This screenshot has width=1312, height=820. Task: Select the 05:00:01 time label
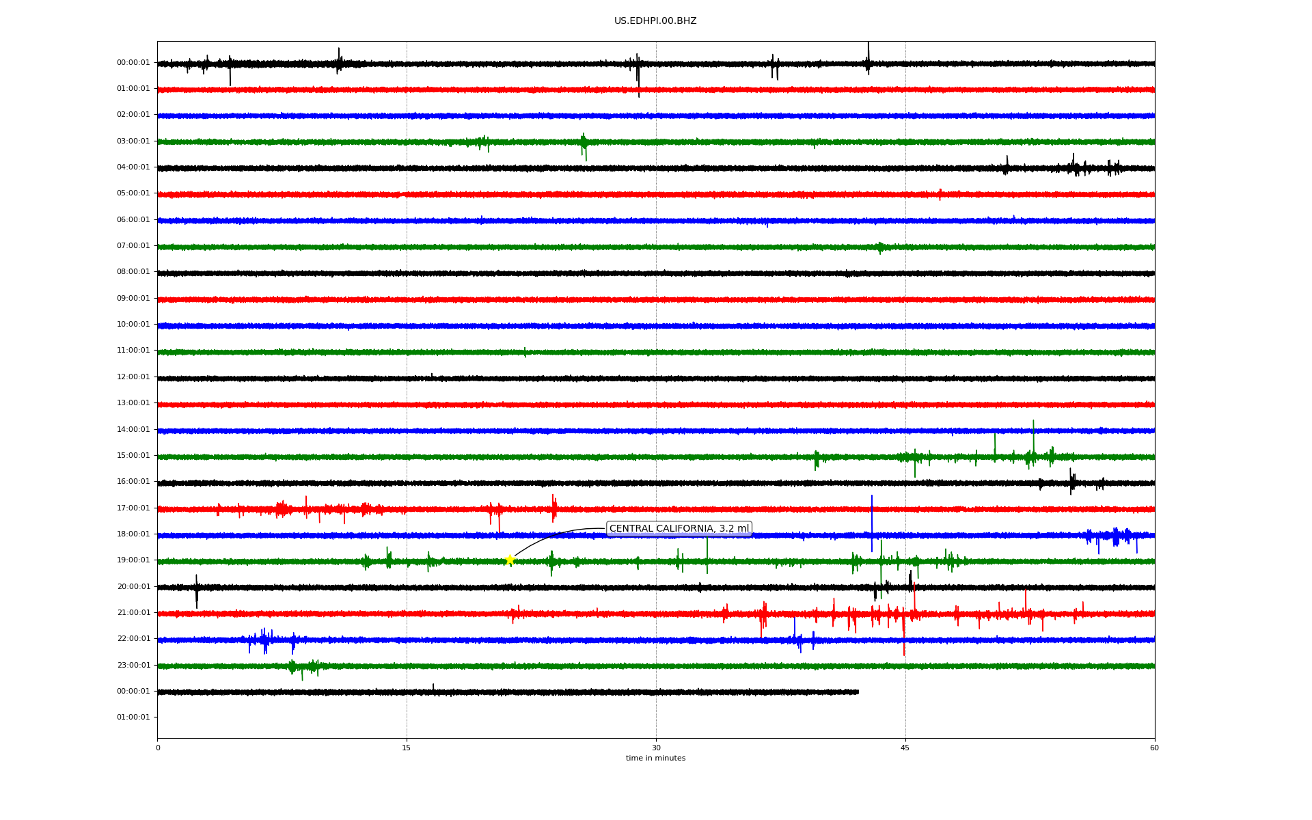(x=133, y=193)
